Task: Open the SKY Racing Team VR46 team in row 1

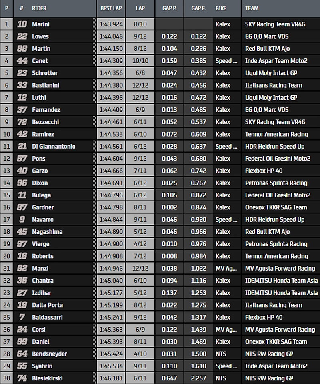Action: click(275, 24)
